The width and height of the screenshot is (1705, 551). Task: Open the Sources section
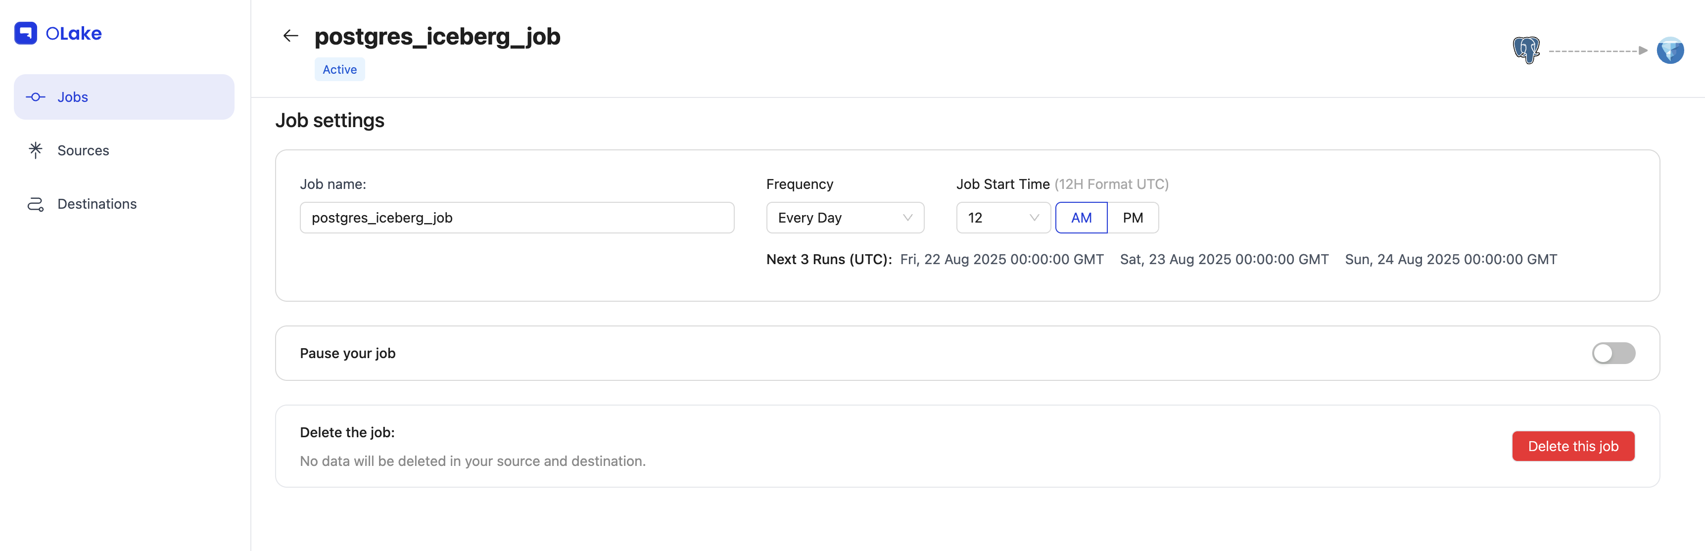point(124,150)
